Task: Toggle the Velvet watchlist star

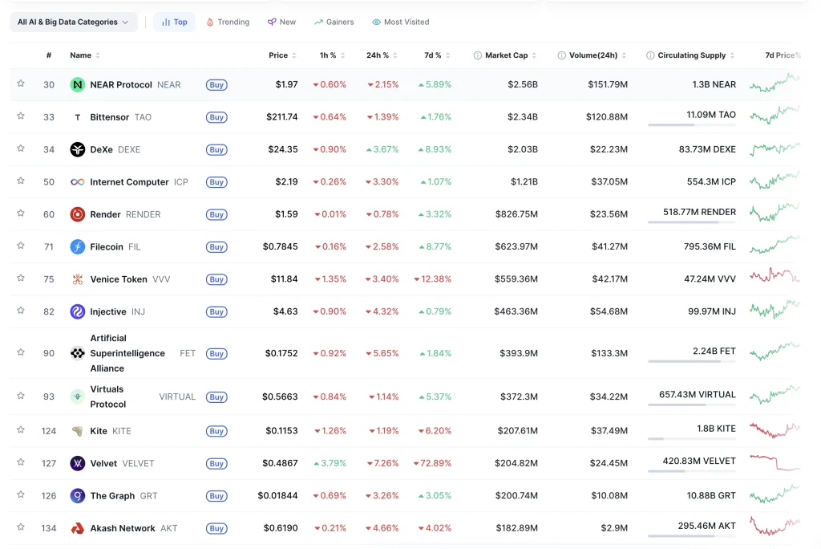Action: (x=20, y=462)
